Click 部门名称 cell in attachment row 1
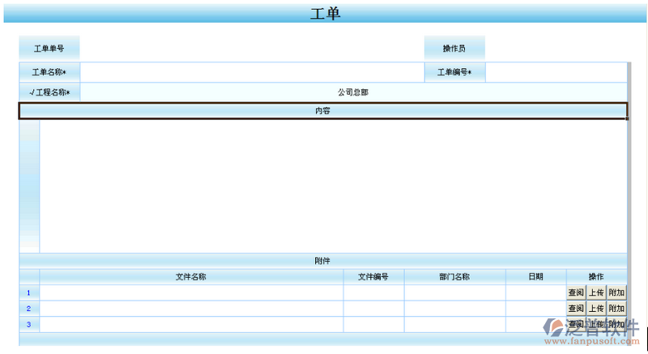 (454, 292)
